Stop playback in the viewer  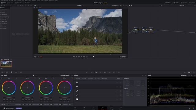(79, 57)
